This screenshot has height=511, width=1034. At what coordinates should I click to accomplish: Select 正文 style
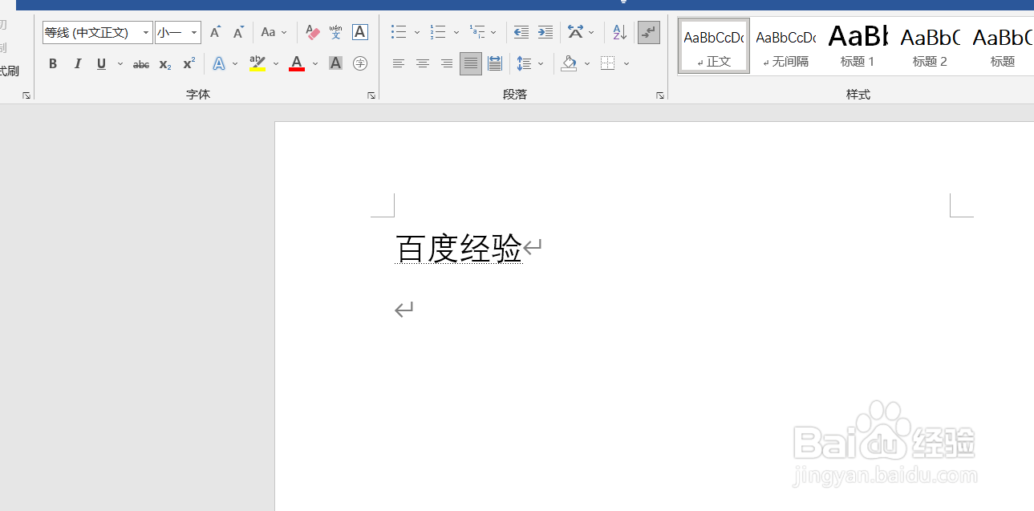(x=714, y=47)
